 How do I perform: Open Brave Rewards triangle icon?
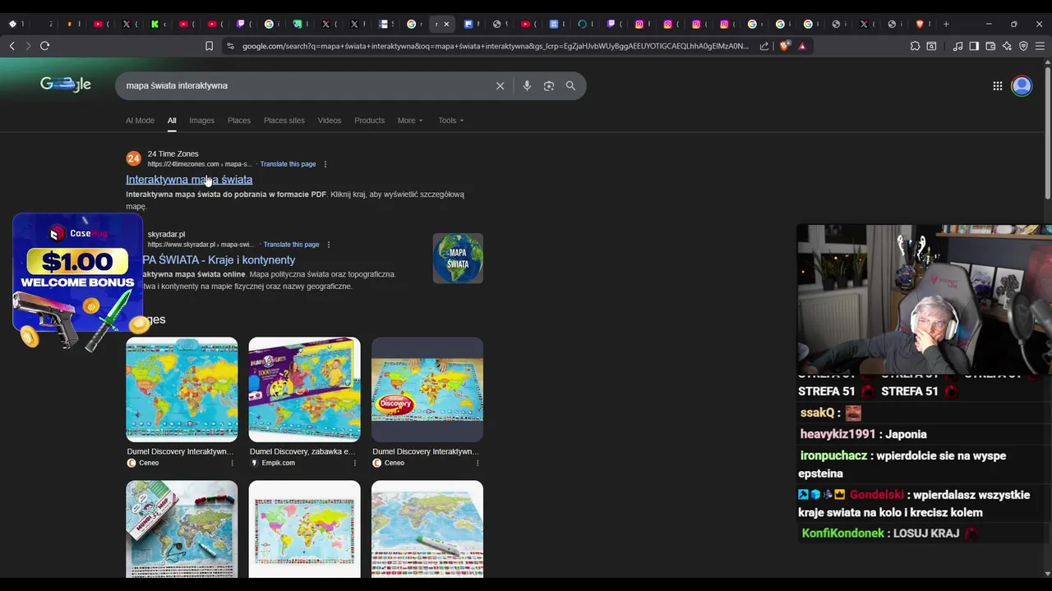[802, 46]
